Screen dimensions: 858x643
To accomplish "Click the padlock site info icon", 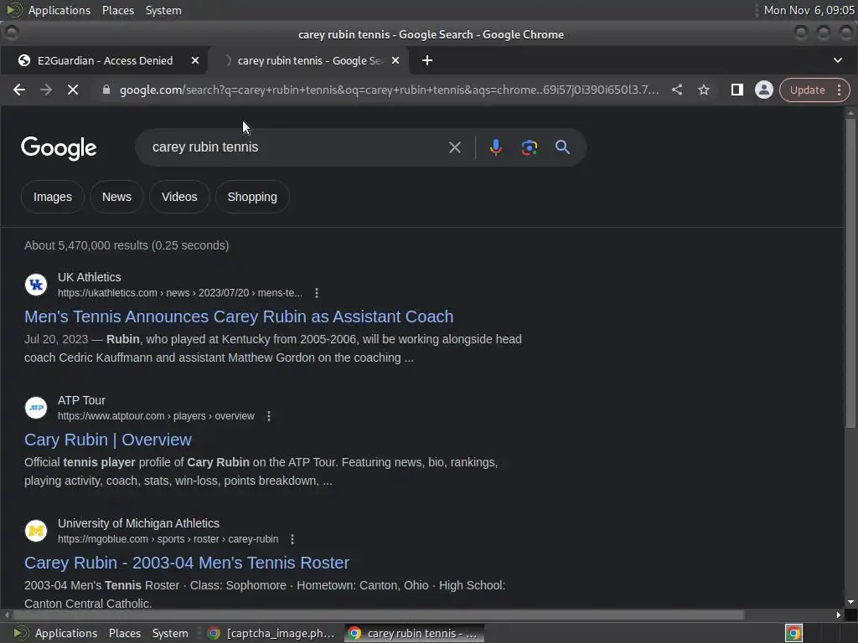I will (x=106, y=90).
